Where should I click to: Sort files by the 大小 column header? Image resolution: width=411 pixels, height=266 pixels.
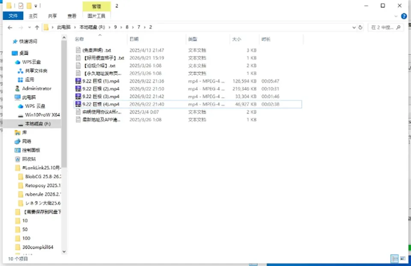point(244,39)
